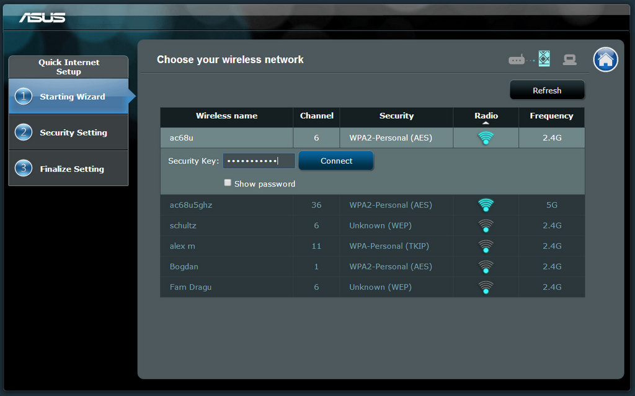The image size is (635, 396).
Task: Click the Security Key label
Action: pos(193,161)
